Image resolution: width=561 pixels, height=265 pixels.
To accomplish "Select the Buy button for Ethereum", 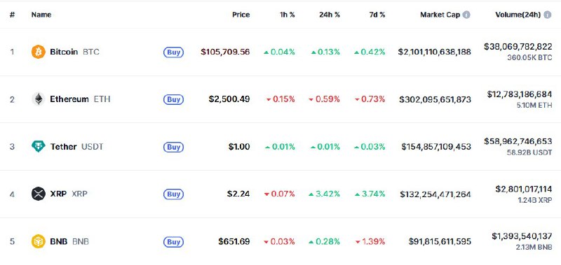I will pos(173,99).
